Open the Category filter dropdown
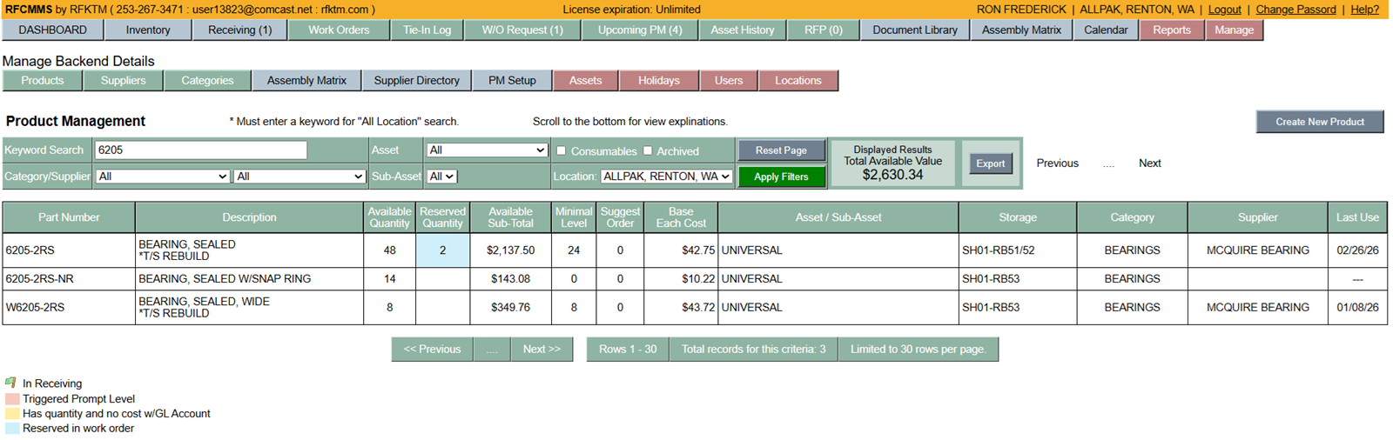This screenshot has height=440, width=1393. (162, 177)
